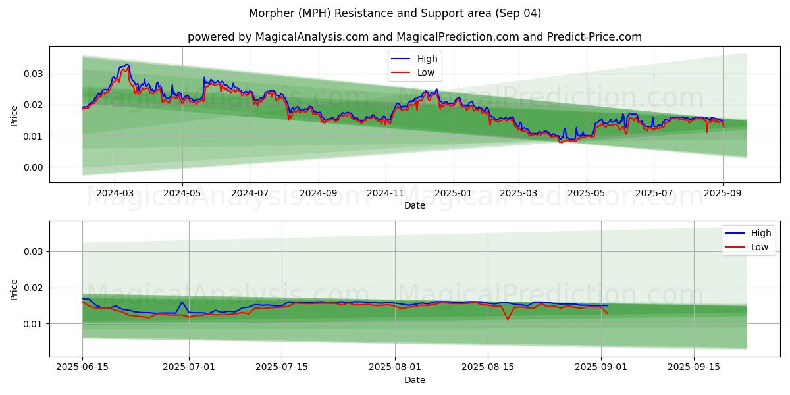This screenshot has height=395, width=790.
Task: Click the '2024-09' tick label on the upper date axis
Action: pos(318,194)
